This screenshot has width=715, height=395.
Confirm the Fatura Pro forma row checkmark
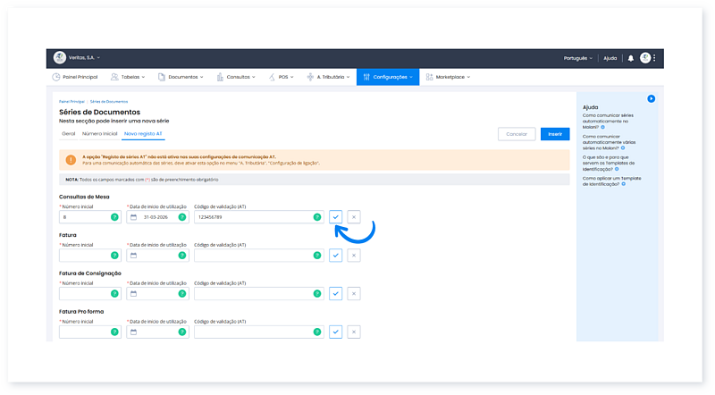[x=335, y=332]
